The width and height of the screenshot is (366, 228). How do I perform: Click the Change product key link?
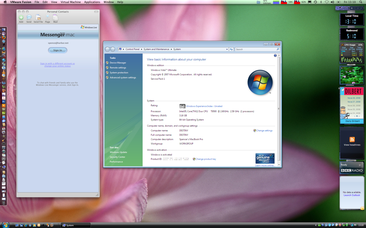206,159
